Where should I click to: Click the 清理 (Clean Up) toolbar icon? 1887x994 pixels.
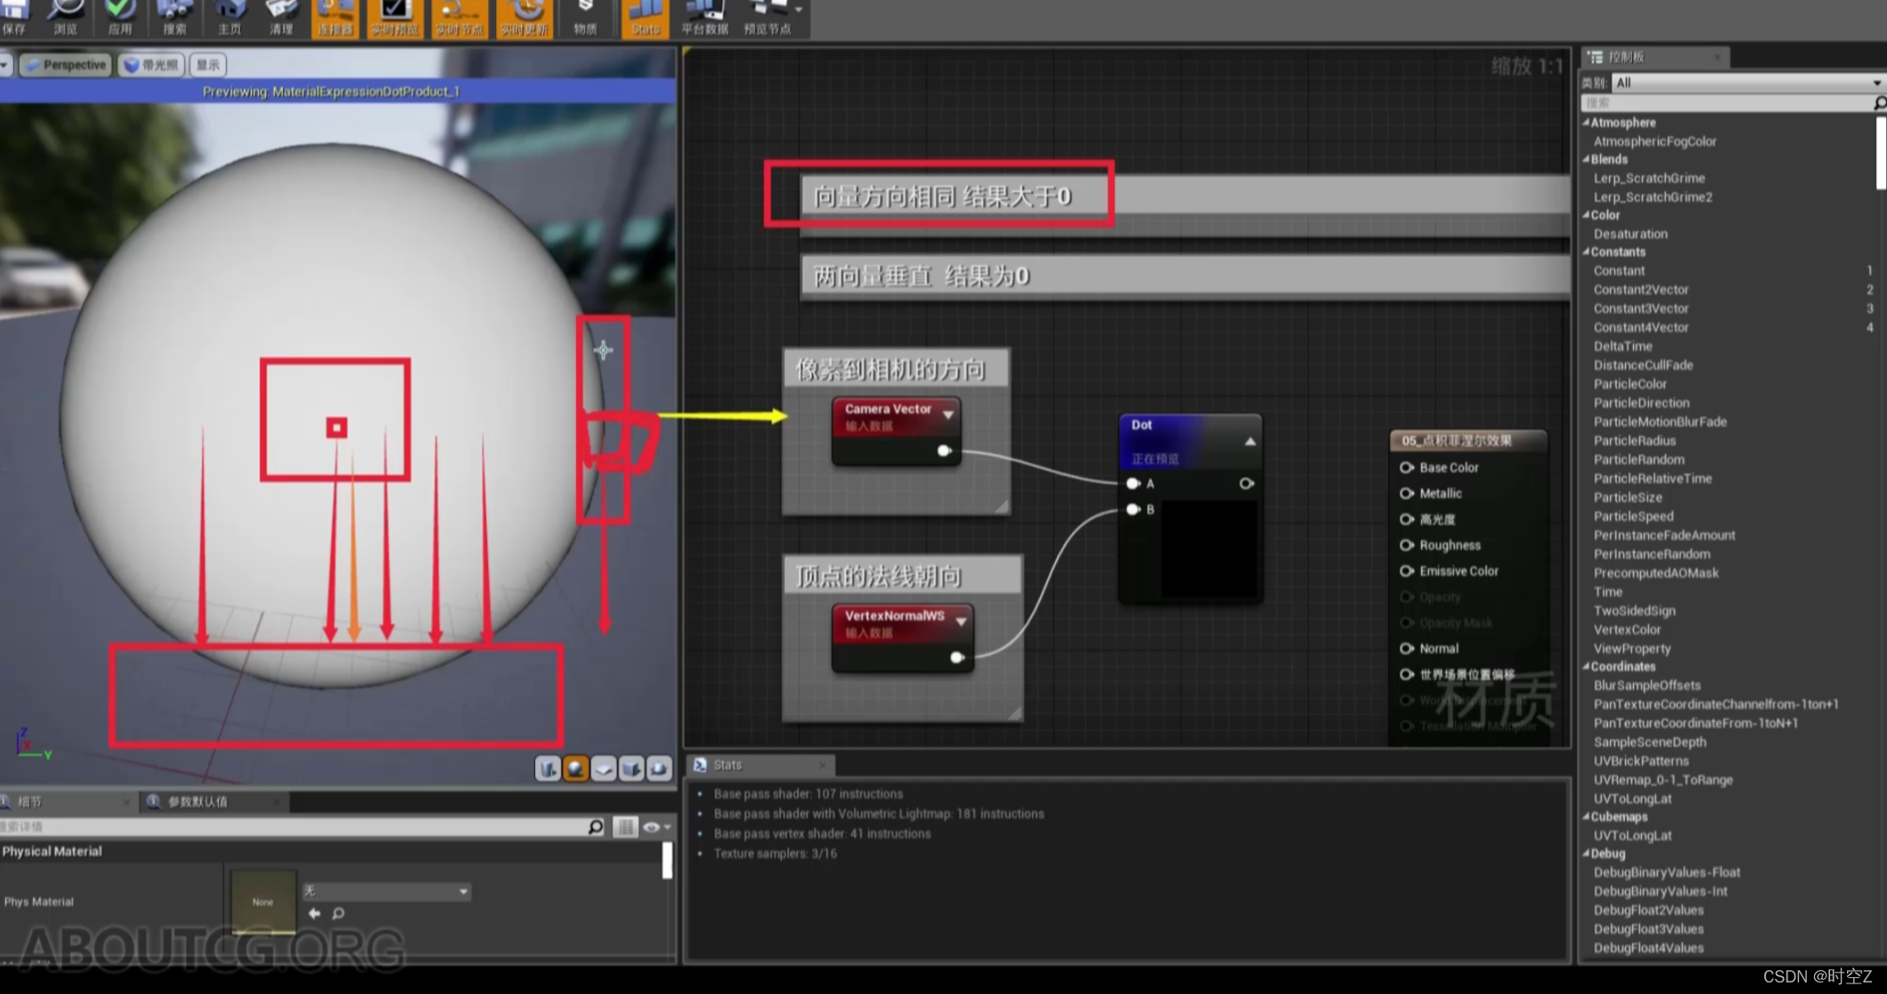[281, 14]
